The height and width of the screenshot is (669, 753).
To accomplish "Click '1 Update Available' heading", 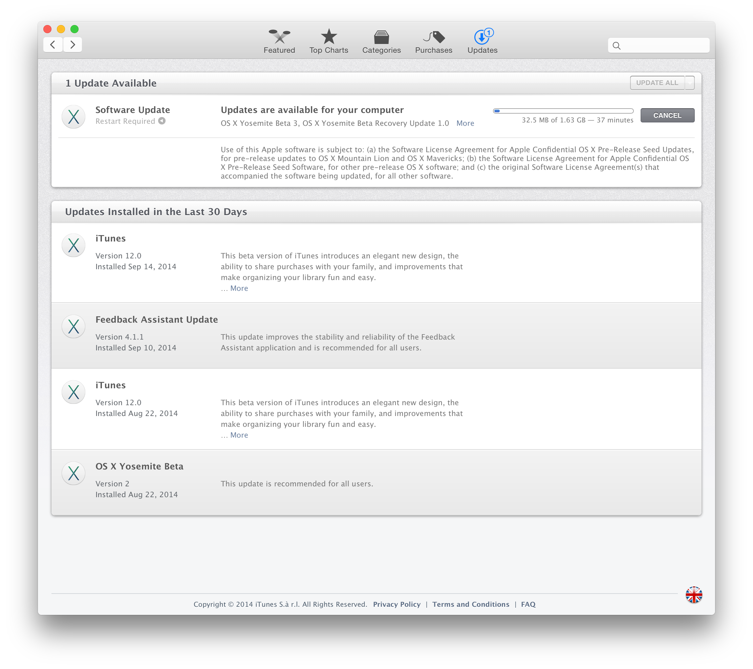I will (x=111, y=83).
